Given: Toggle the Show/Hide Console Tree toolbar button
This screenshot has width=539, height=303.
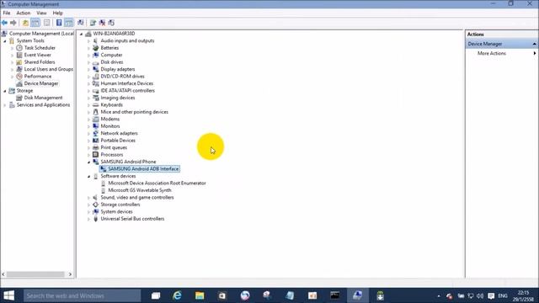Looking at the screenshot, I should [35, 23].
